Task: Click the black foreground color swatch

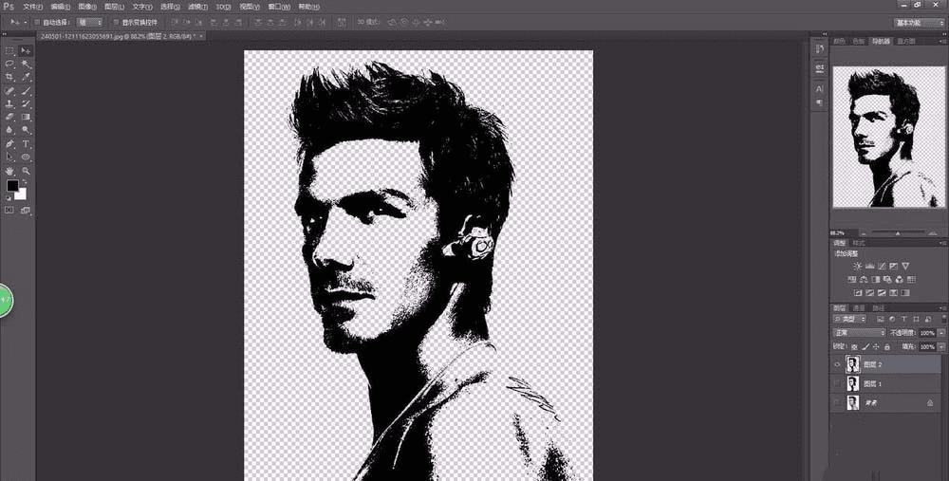Action: tap(12, 186)
